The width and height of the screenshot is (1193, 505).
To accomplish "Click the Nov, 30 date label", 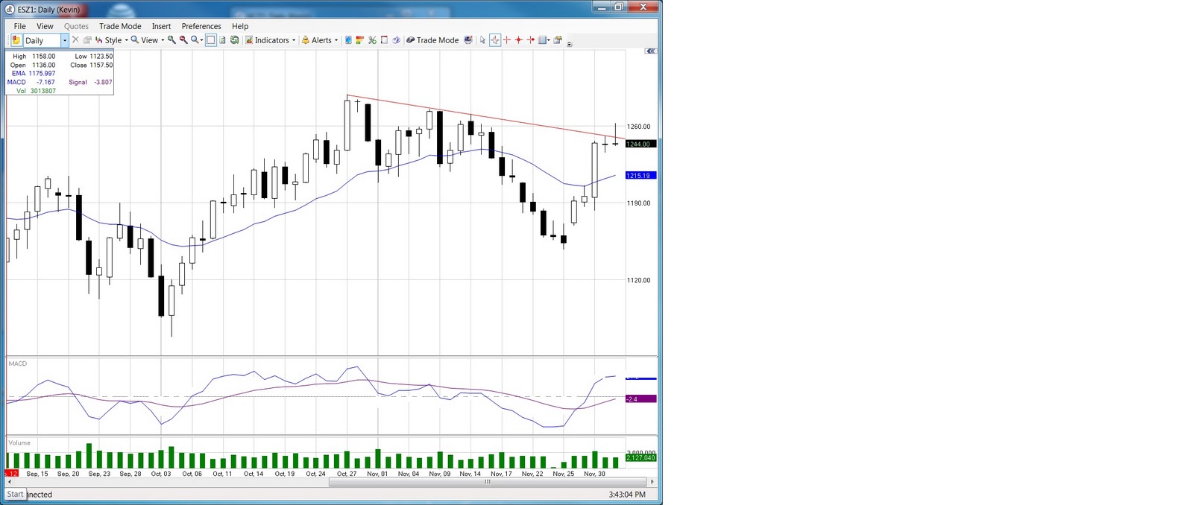I will [x=594, y=474].
